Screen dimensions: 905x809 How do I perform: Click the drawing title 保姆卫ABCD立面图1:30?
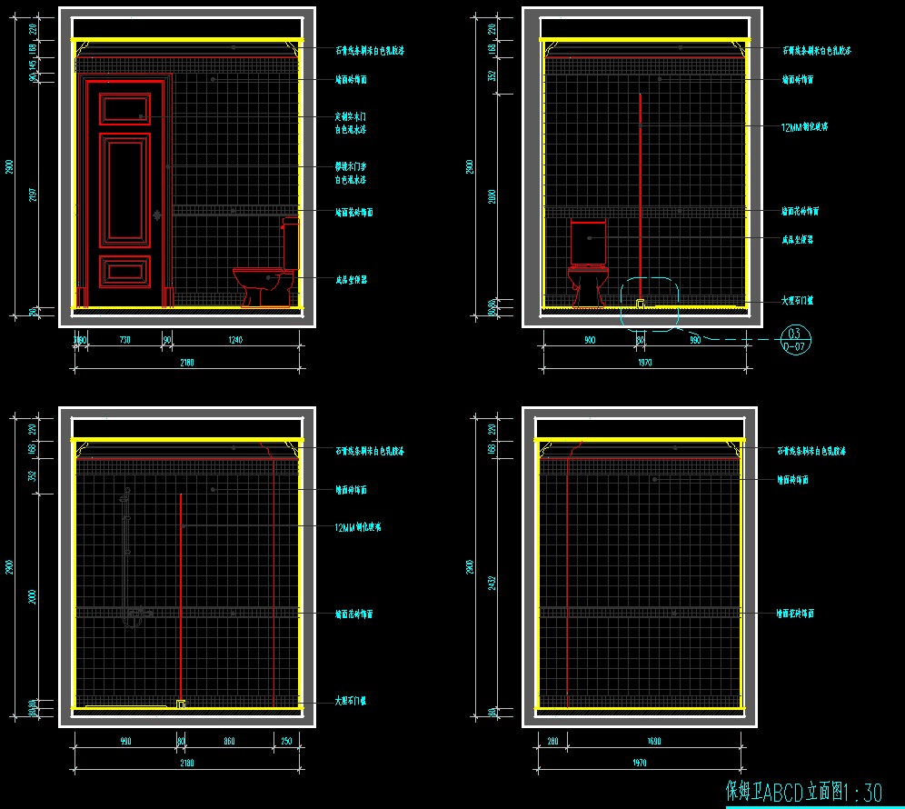[x=804, y=792]
